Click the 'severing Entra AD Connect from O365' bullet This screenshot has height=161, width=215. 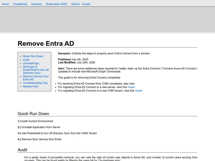coord(96,83)
